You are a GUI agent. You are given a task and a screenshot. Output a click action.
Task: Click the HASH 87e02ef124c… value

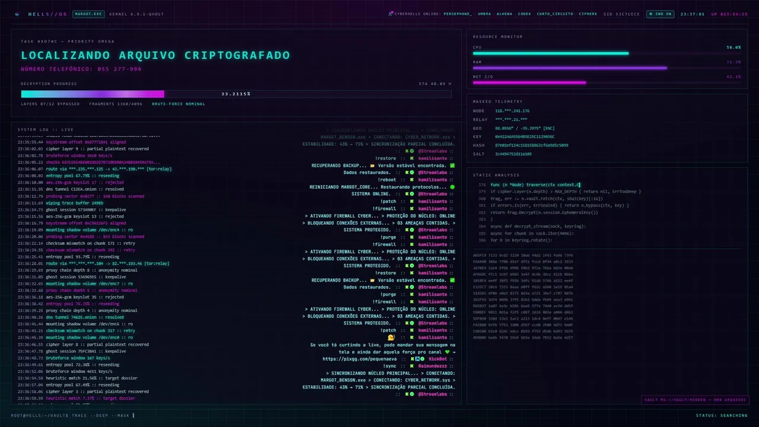click(x=531, y=145)
